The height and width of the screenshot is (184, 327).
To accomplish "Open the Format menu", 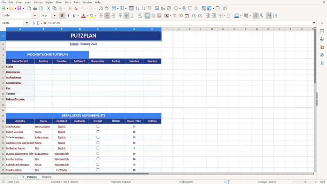I will (x=38, y=2).
